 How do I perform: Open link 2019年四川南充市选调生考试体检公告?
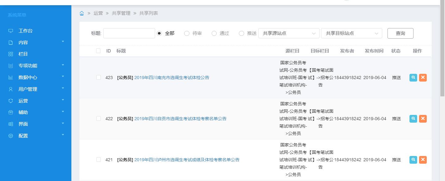click(172, 78)
